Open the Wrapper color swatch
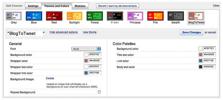 [86, 61]
